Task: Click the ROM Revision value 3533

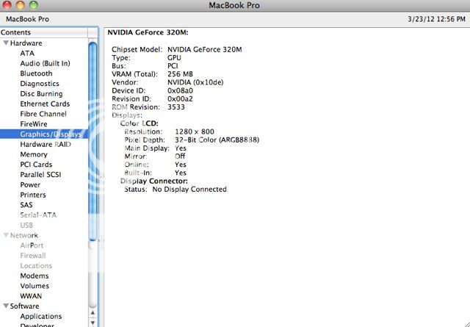Action: (x=176, y=107)
